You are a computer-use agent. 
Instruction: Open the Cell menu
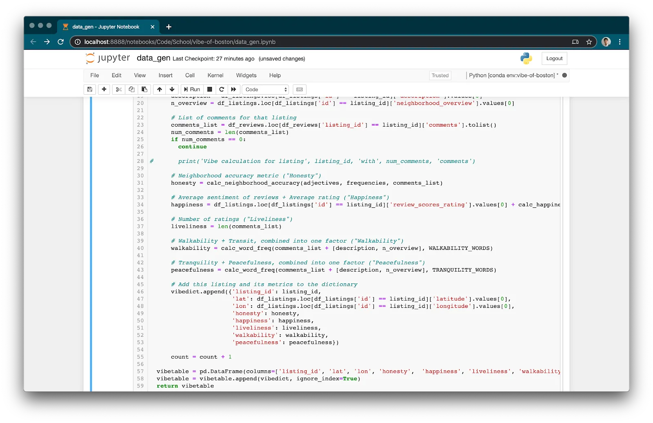190,75
